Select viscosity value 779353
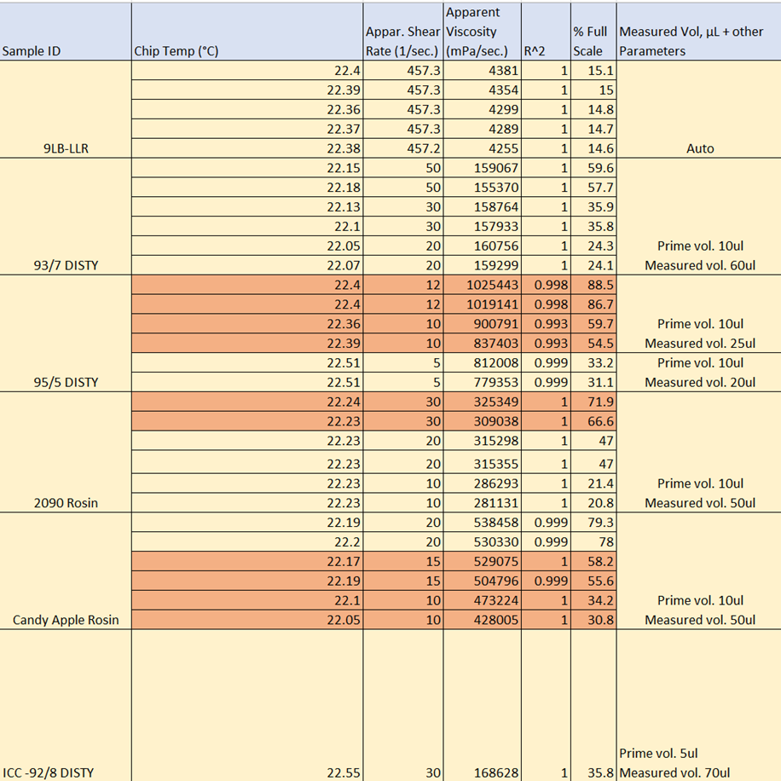781x781 pixels. click(482, 381)
